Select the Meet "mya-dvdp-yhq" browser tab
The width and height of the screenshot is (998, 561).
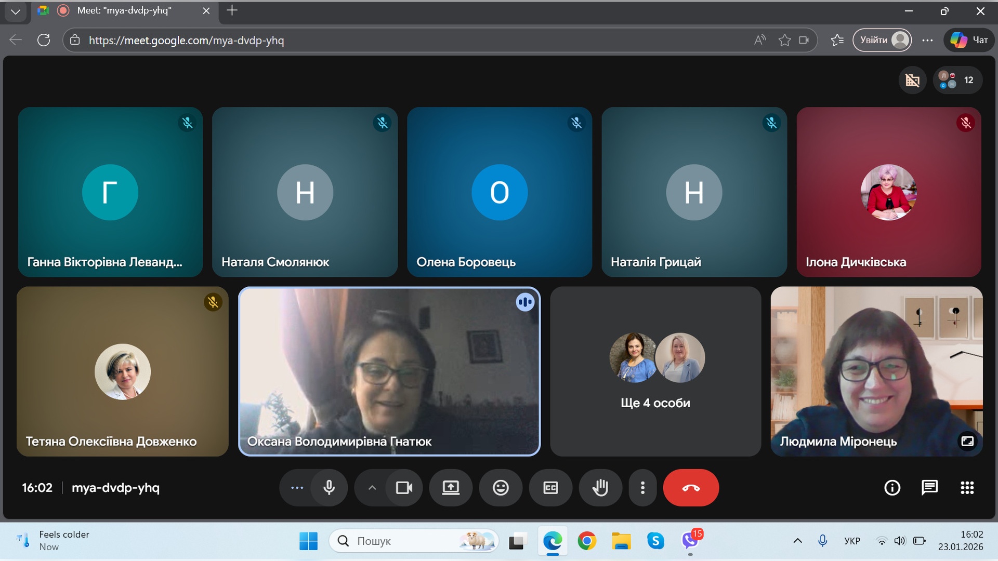coord(125,10)
